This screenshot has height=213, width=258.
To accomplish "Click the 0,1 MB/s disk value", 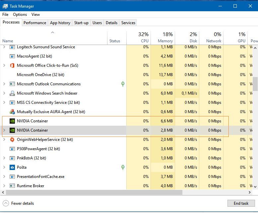I will point(189,93).
